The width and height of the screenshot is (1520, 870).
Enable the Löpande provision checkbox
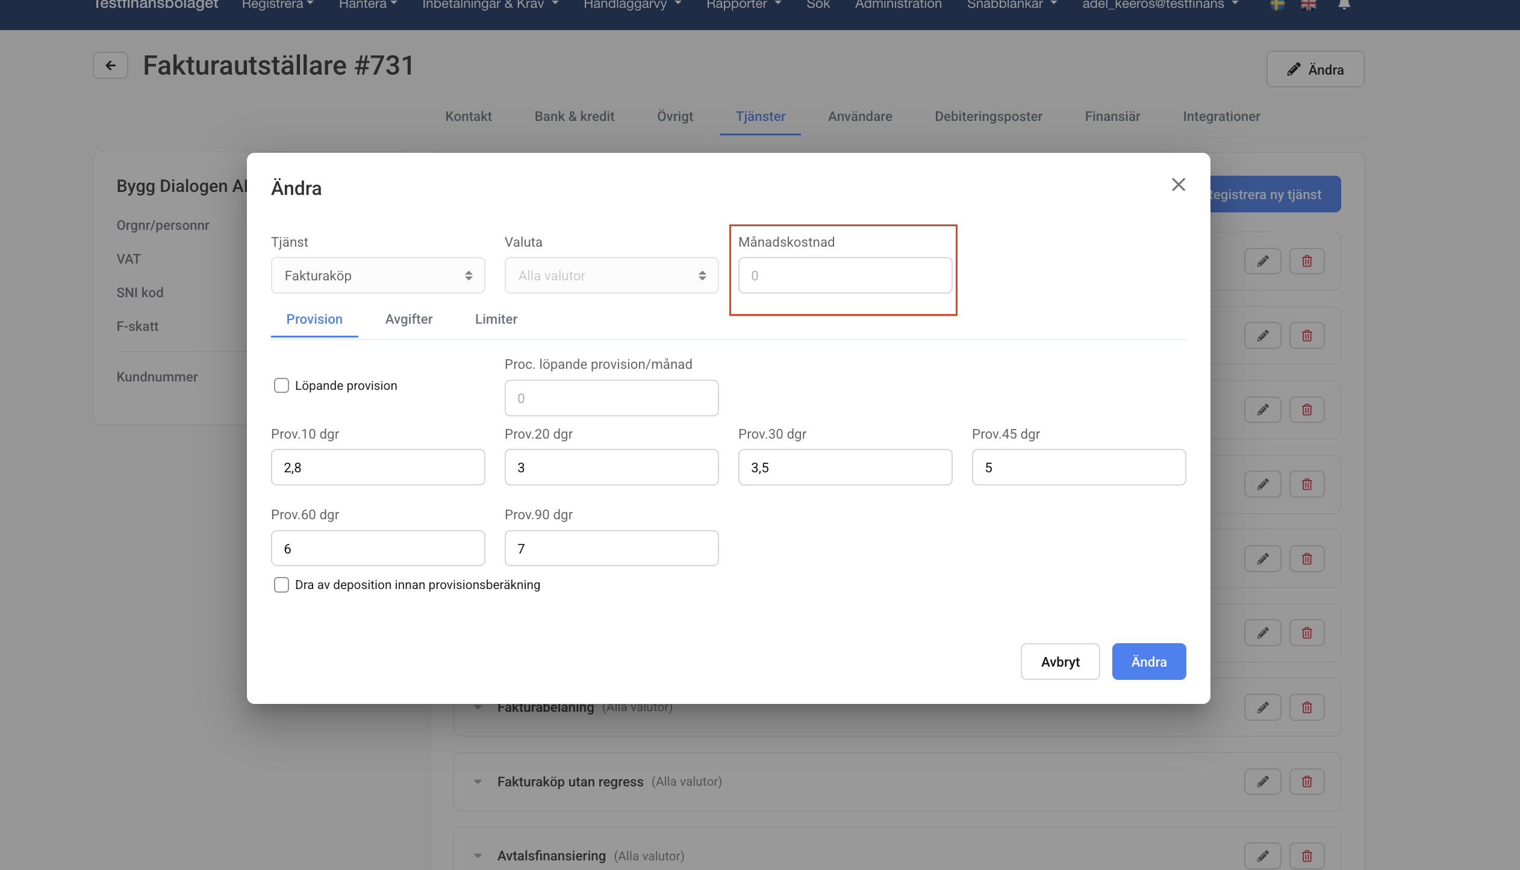[x=281, y=386]
